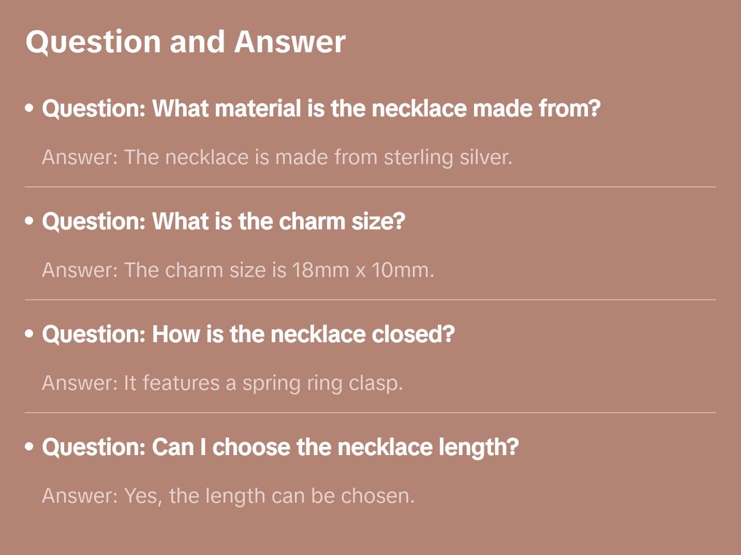The image size is (741, 555).
Task: Click the word "Question:" before "What material"
Action: tap(94, 109)
